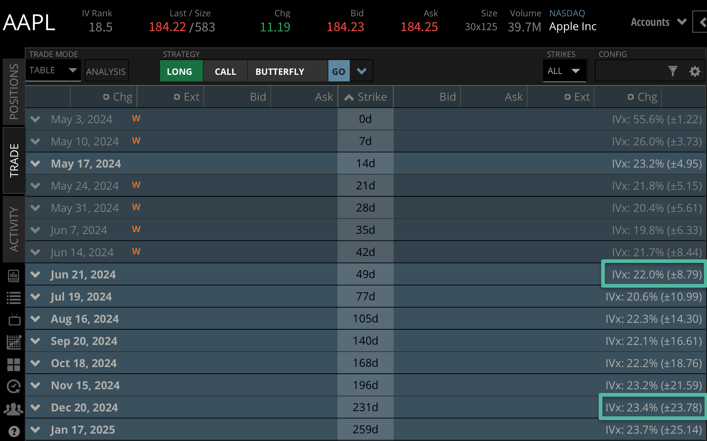Screen dimensions: 707x441
Task: Open the grid layout icon in sidebar
Action: click(14, 364)
